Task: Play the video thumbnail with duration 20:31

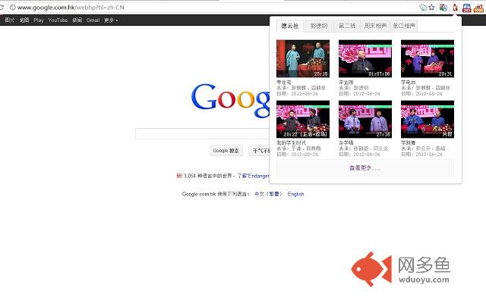Action: point(428,59)
